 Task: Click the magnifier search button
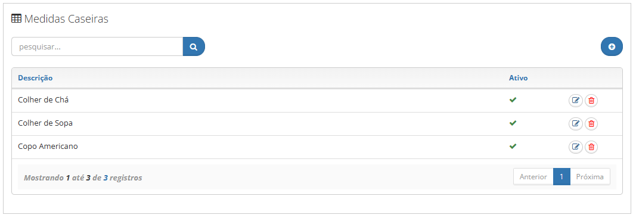(x=194, y=46)
